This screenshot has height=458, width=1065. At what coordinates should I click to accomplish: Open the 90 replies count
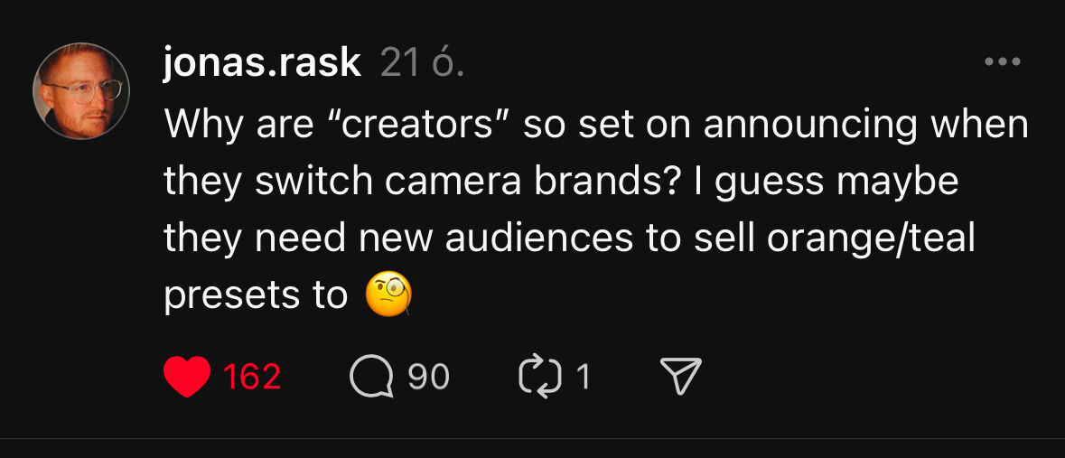point(428,377)
